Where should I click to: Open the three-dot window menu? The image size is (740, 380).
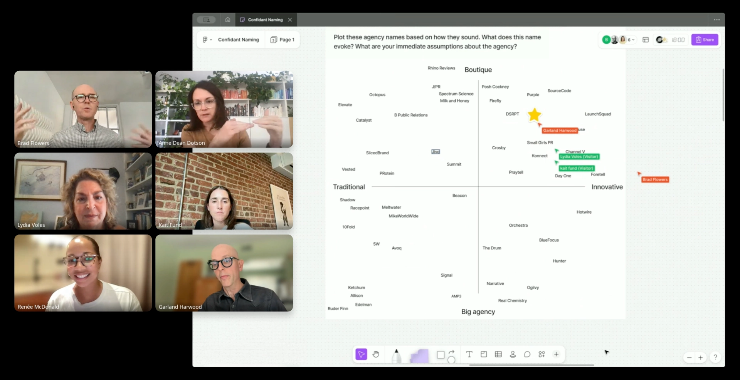[x=716, y=20]
